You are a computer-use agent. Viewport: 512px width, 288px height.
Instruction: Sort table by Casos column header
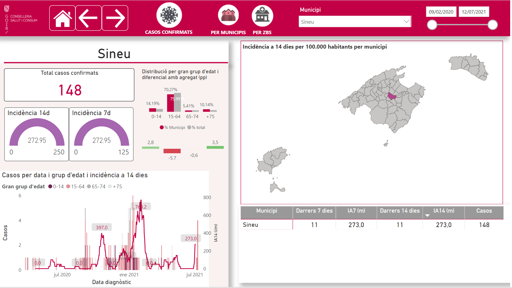pyautogui.click(x=484, y=211)
